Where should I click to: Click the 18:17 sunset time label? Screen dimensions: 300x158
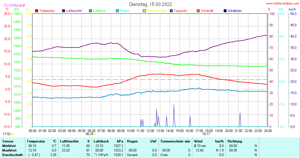click(206, 134)
